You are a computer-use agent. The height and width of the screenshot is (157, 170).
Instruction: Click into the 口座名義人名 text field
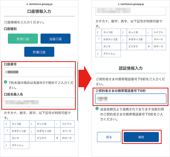[39, 102]
